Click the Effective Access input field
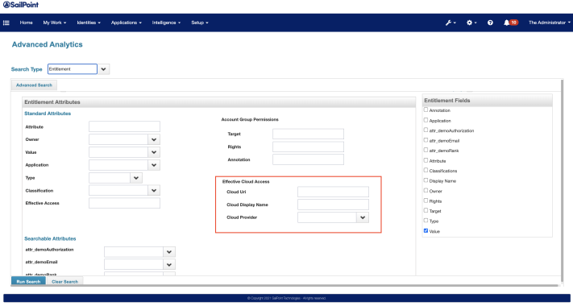 tap(124, 203)
